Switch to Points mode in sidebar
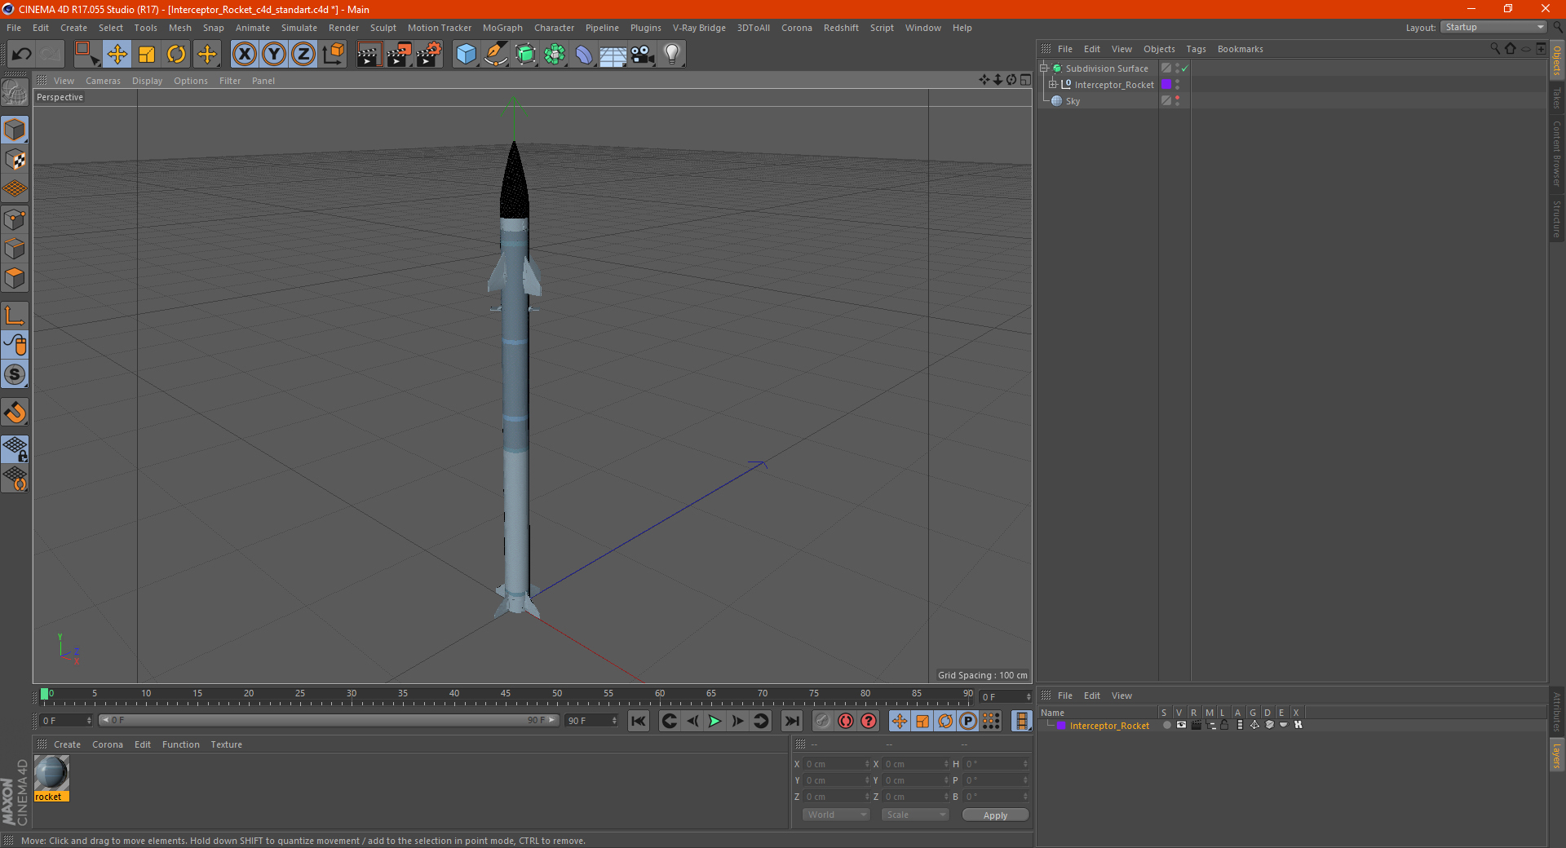 click(15, 219)
